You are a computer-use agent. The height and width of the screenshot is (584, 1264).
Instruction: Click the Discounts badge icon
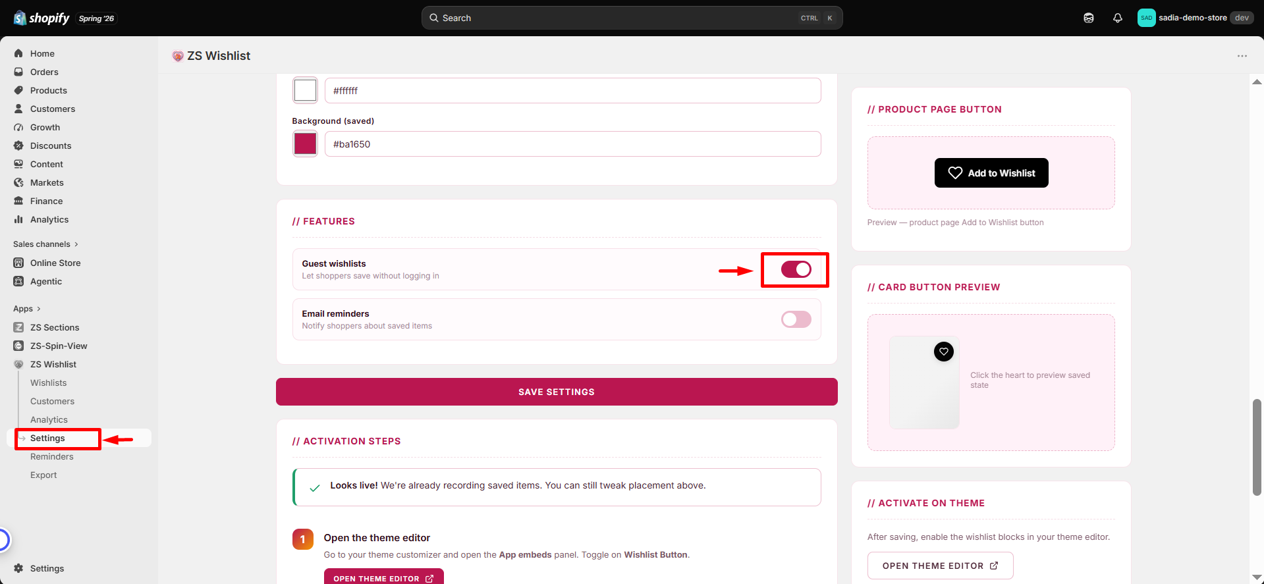18,146
